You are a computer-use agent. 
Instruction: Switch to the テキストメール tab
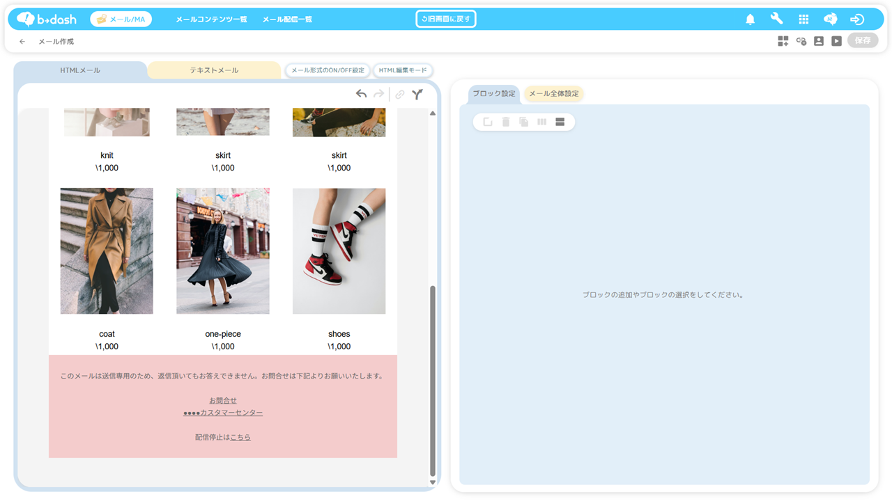tap(214, 70)
